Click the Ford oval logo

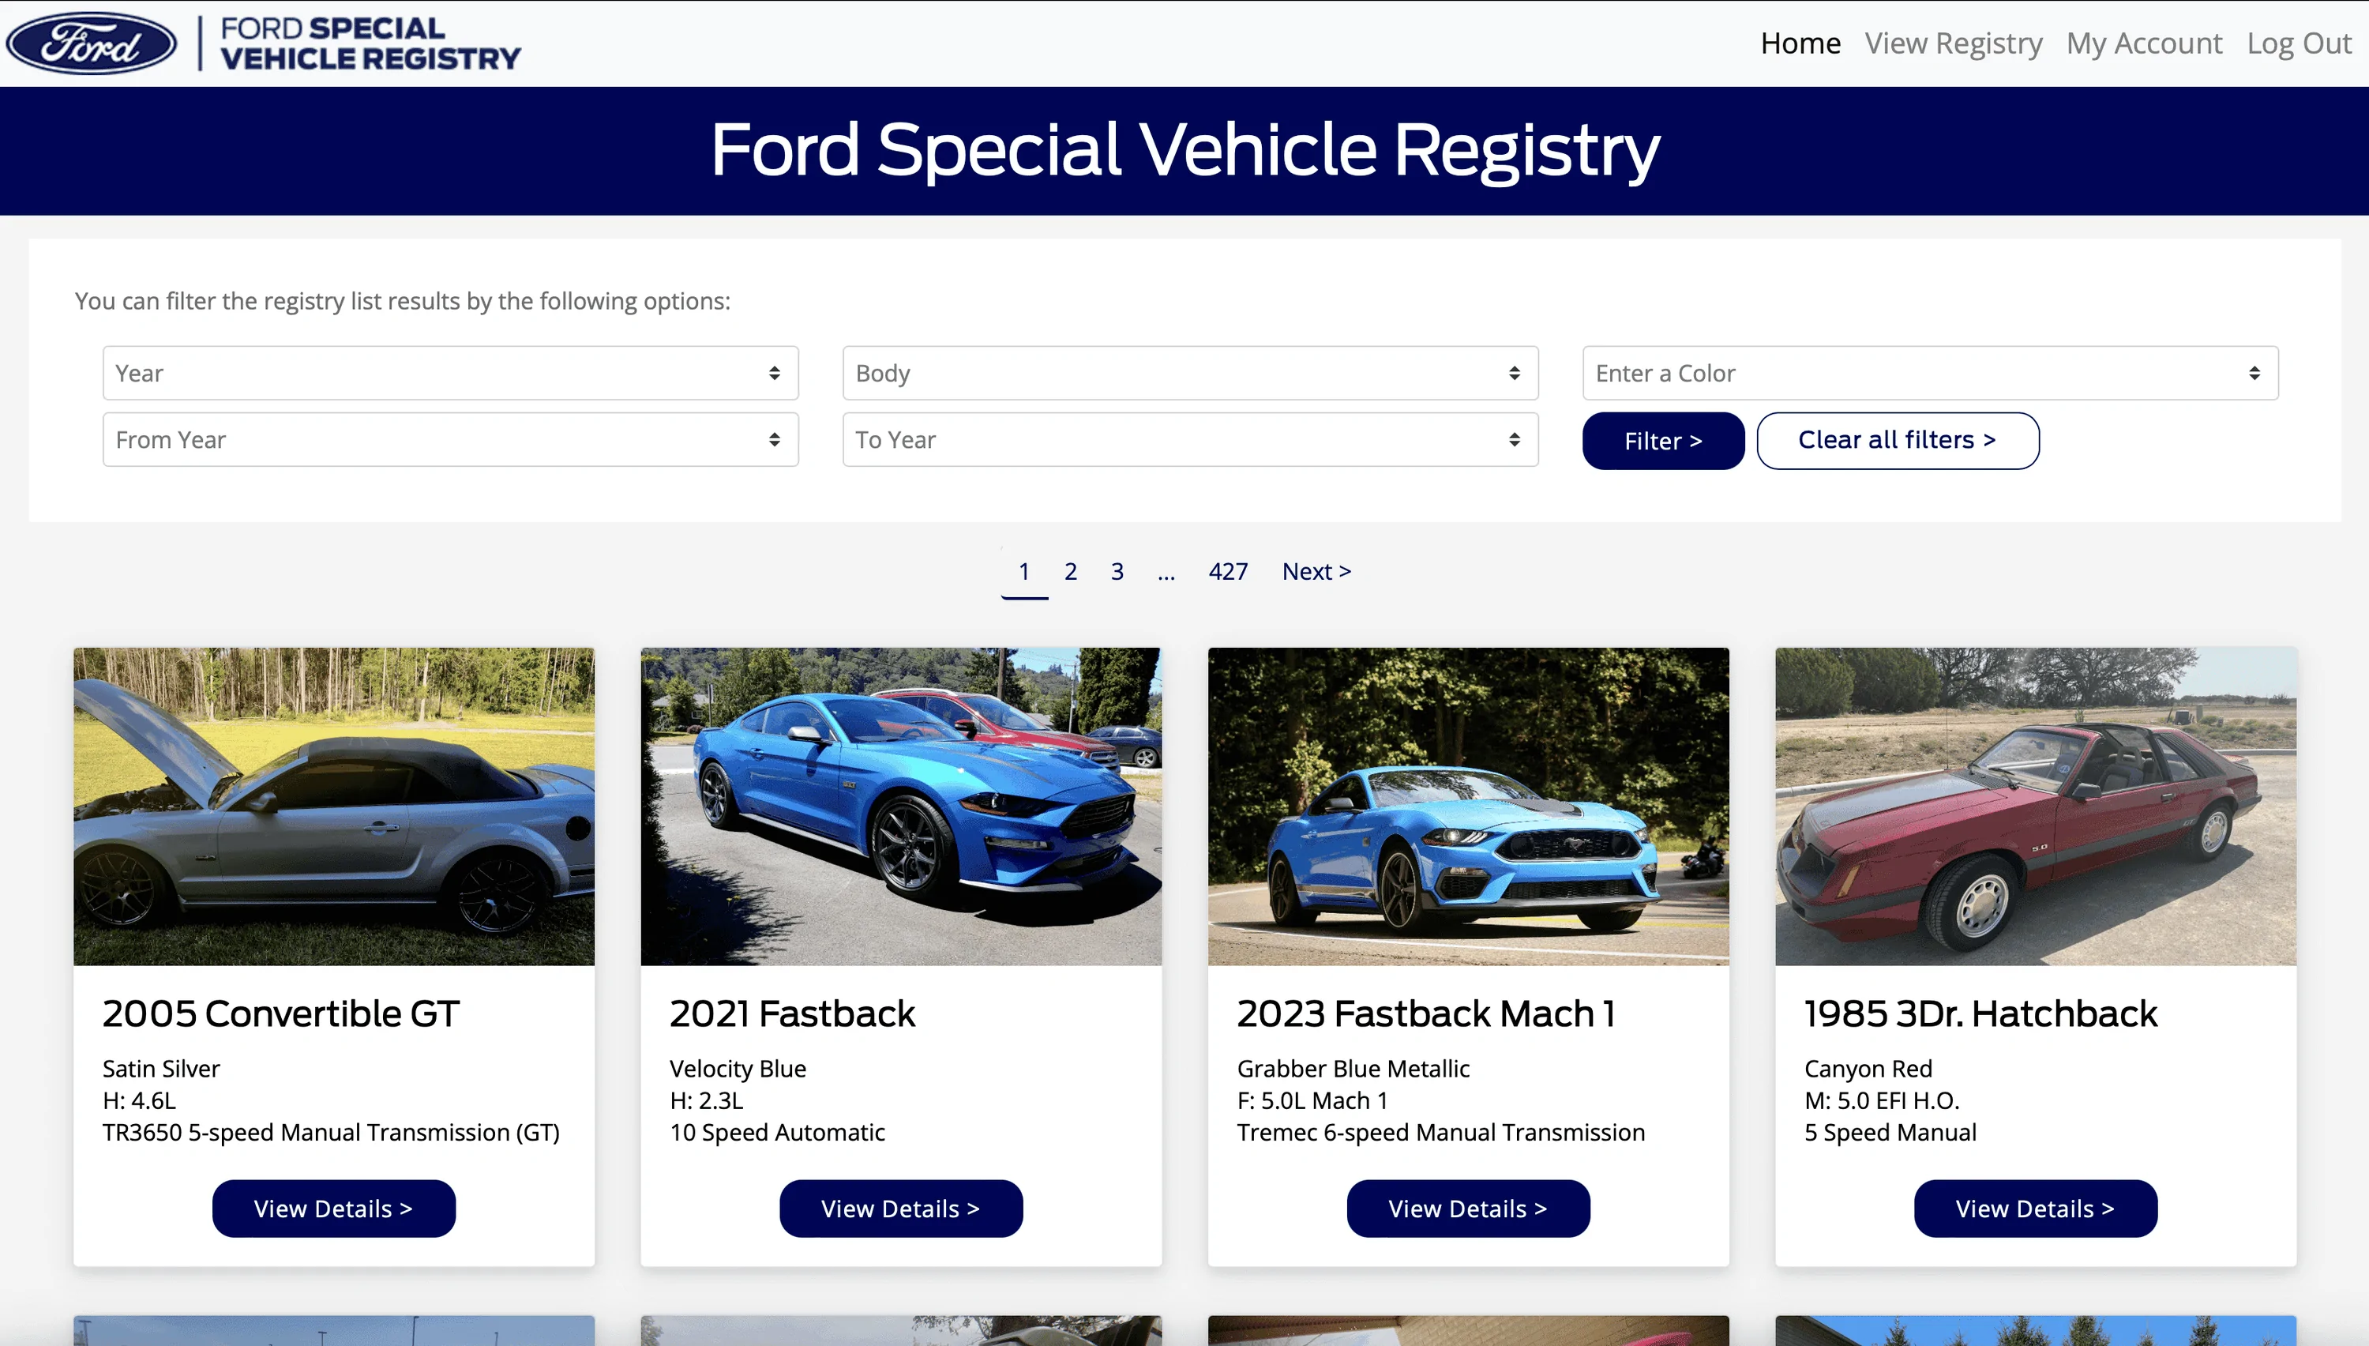(91, 43)
